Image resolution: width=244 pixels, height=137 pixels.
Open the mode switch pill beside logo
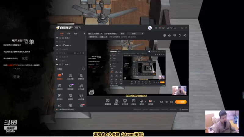click(77, 28)
